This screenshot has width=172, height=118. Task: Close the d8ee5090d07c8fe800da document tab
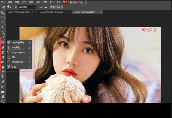[69, 12]
